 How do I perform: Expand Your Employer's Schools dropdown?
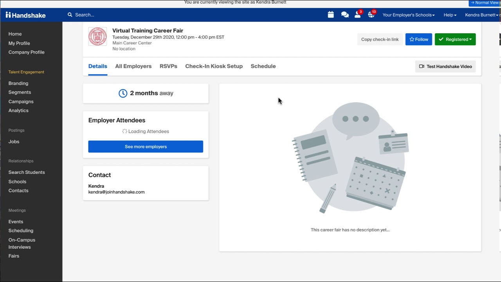point(408,15)
